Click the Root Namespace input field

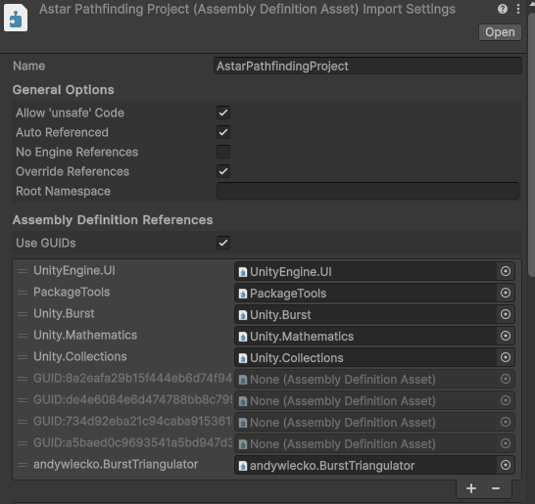[367, 191]
